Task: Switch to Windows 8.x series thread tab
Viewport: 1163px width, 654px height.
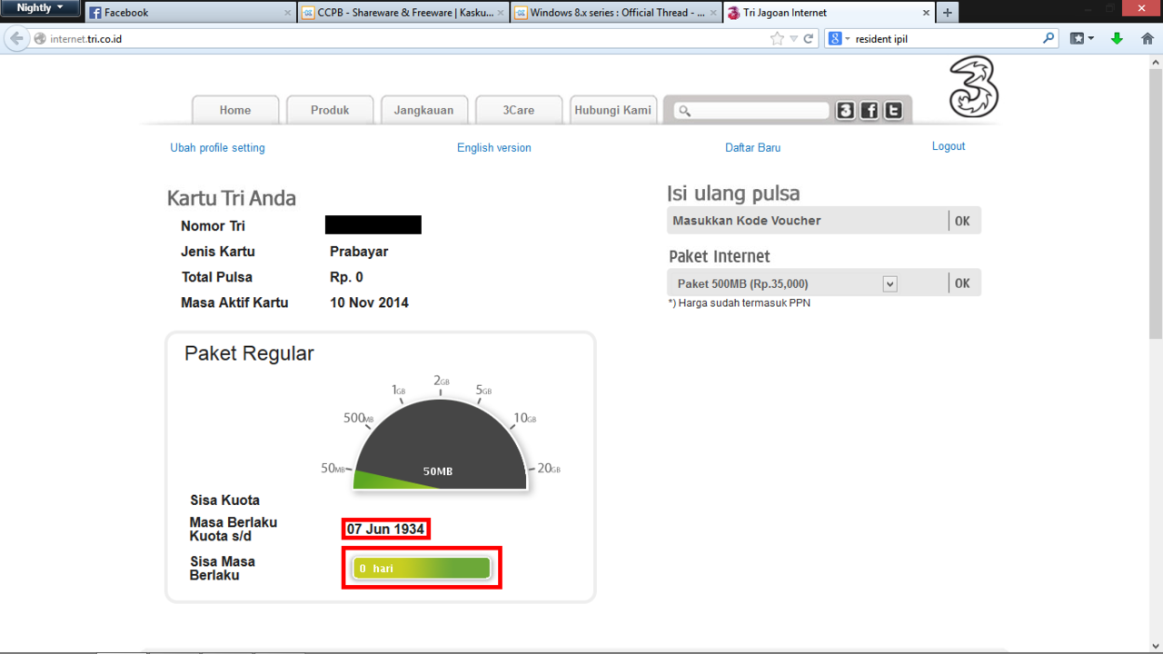Action: [x=616, y=13]
